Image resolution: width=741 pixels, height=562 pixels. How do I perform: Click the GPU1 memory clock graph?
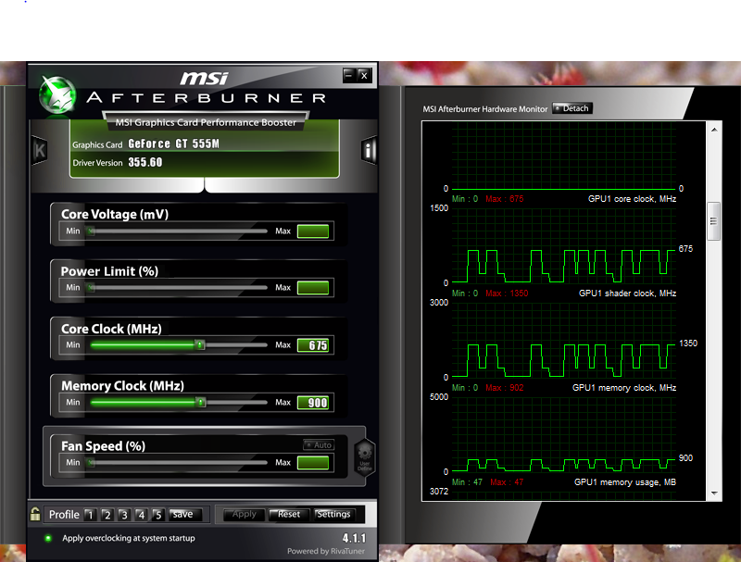pyautogui.click(x=564, y=434)
